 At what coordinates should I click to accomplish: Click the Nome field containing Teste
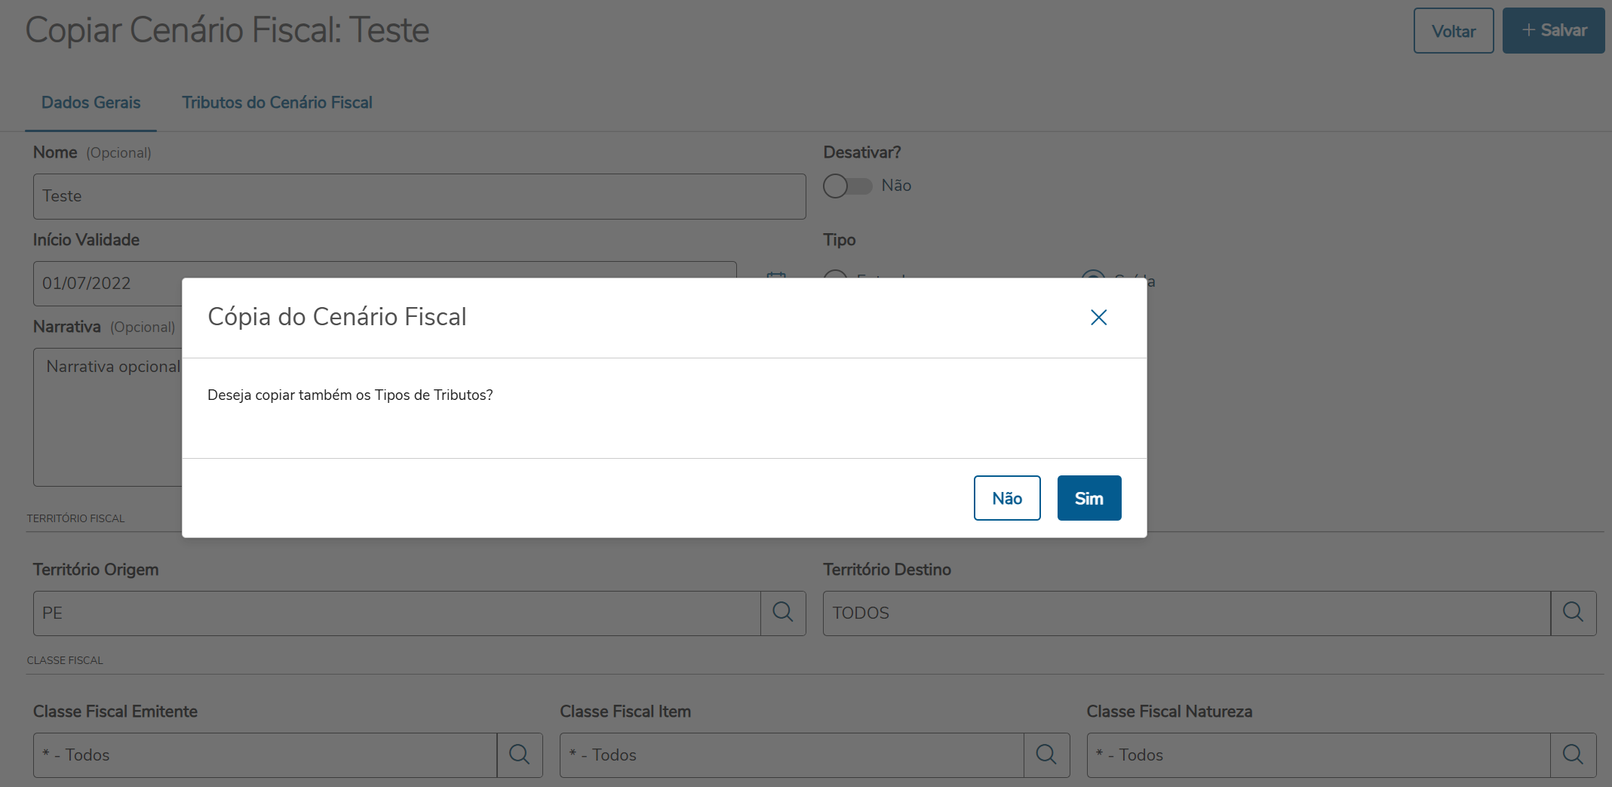point(419,196)
